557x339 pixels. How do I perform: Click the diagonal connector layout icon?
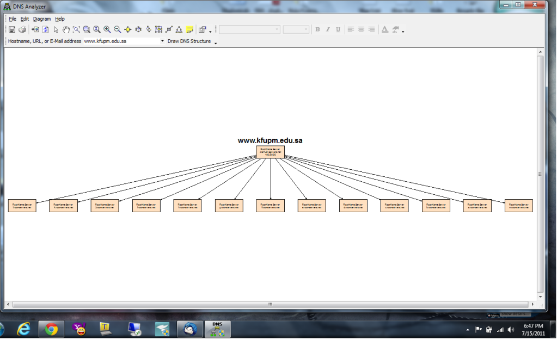(169, 29)
